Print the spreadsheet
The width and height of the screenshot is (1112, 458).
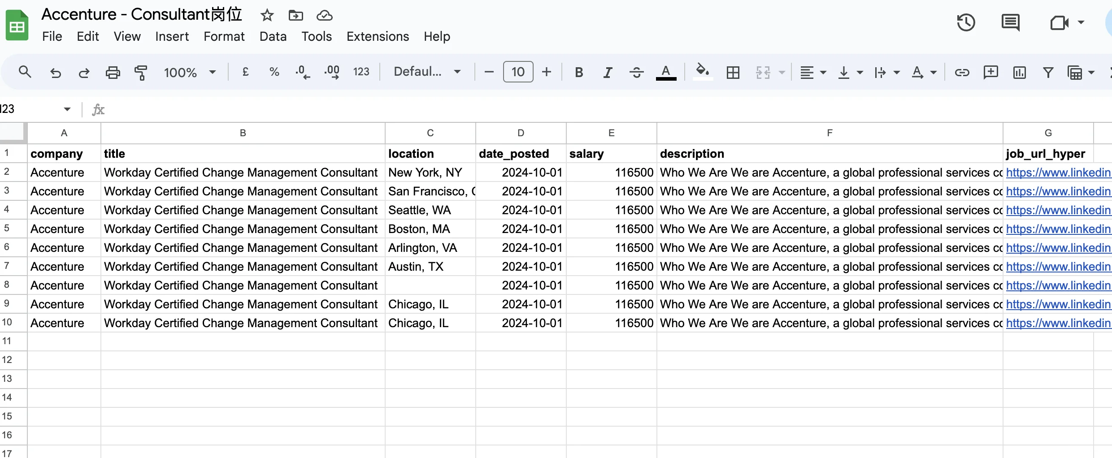[x=113, y=72]
